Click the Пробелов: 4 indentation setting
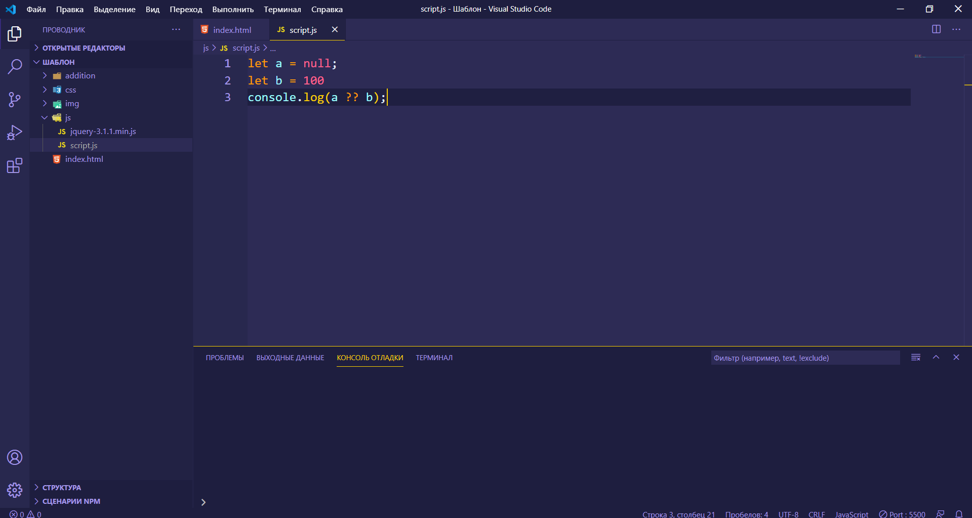The height and width of the screenshot is (518, 972). 747,514
